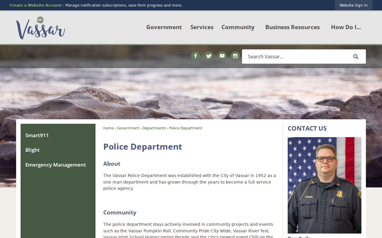Click the Police Department breadcrumb
Image resolution: width=382 pixels, height=238 pixels.
[x=186, y=128]
